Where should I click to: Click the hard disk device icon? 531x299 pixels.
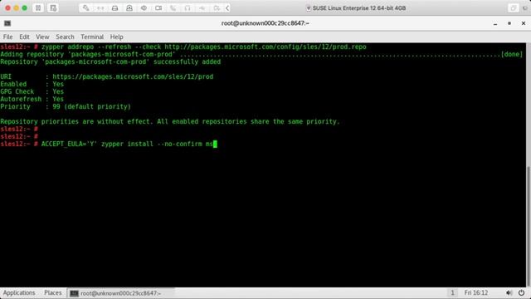[114, 7]
